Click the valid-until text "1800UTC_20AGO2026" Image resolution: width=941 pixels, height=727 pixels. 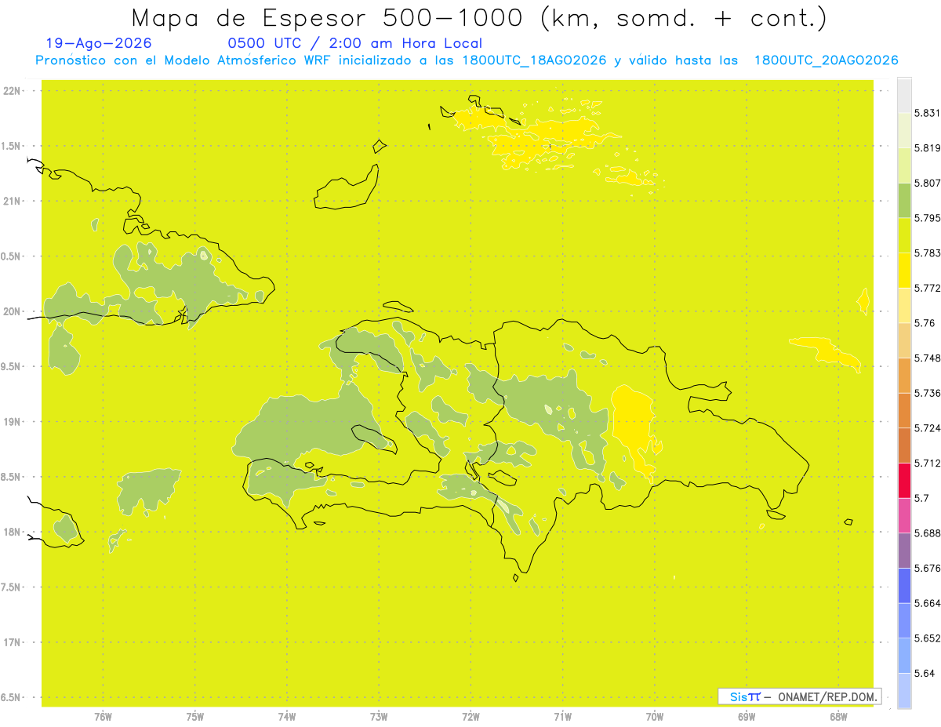coord(827,60)
